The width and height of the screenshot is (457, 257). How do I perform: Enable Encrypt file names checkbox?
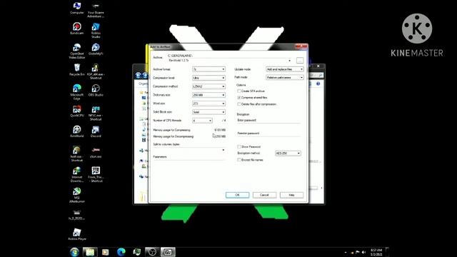[239, 160]
